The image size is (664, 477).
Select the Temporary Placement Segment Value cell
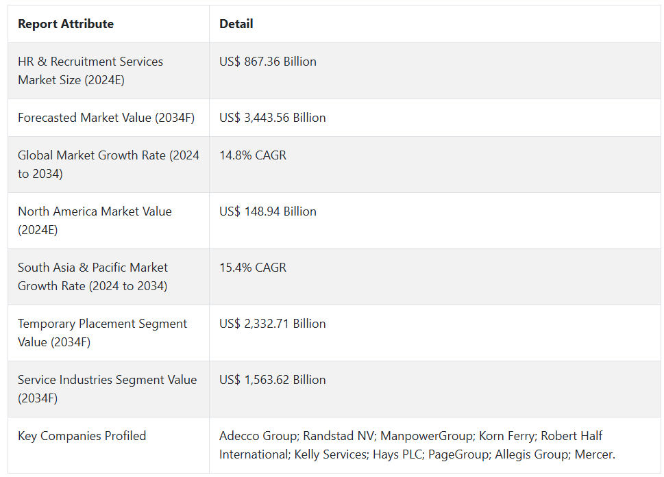pos(102,333)
